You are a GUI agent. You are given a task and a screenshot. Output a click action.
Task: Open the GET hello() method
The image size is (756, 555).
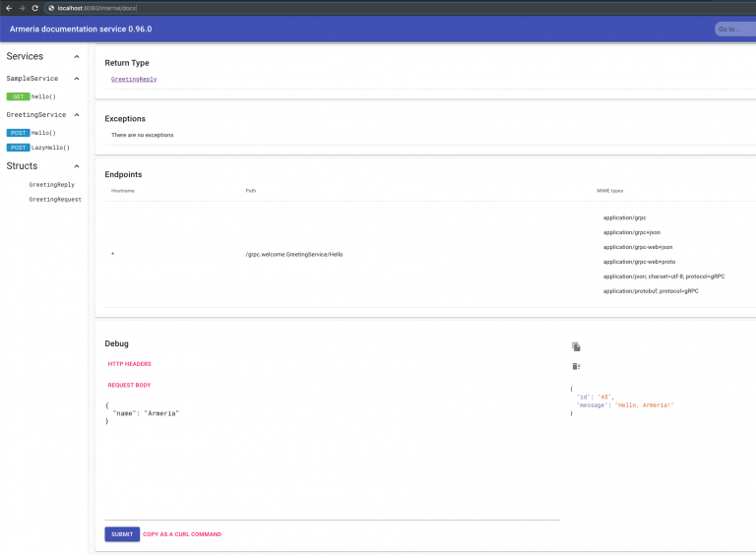coord(31,96)
